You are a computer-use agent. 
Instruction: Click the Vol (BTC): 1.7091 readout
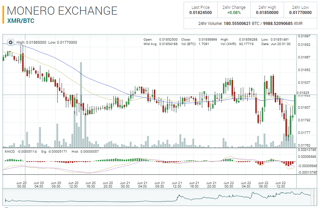(195, 44)
